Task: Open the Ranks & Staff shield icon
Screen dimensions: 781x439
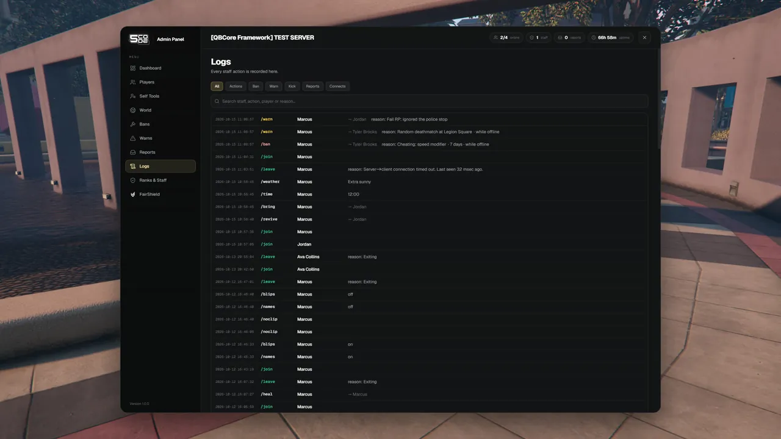Action: tap(133, 180)
